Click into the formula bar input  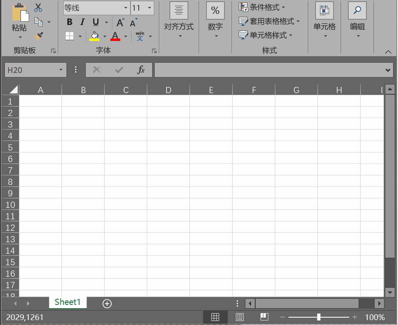pos(270,70)
